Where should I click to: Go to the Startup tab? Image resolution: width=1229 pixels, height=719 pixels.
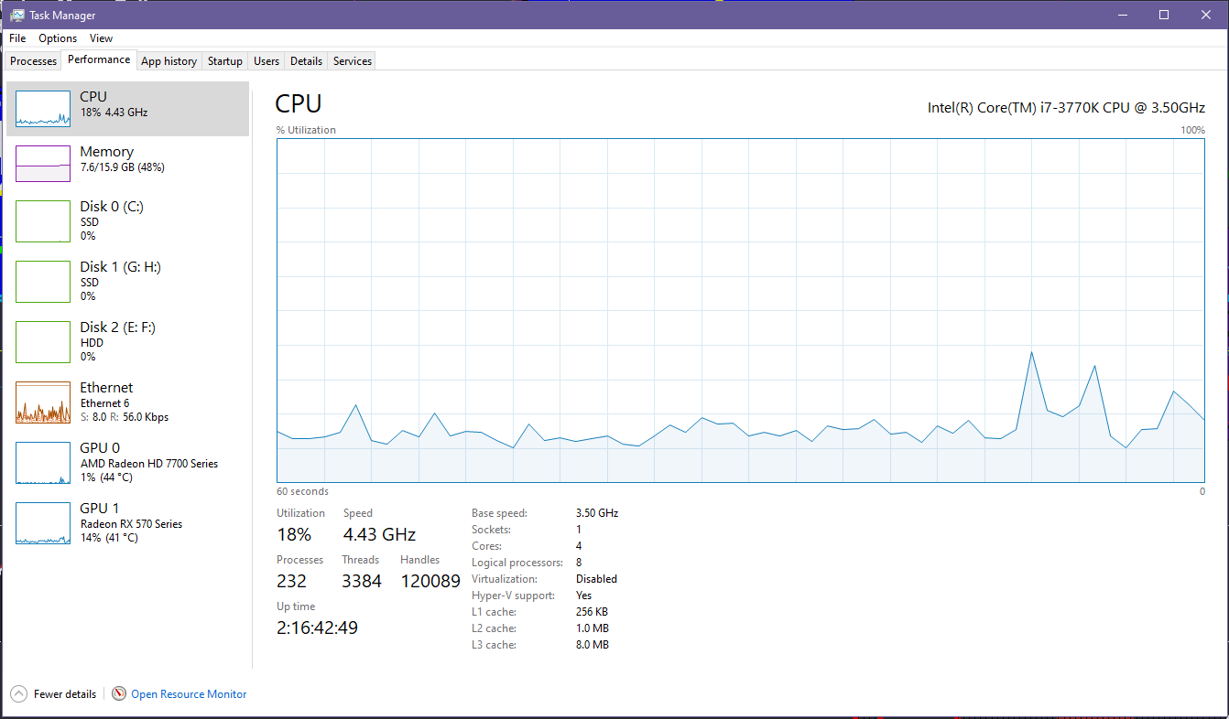[x=225, y=61]
